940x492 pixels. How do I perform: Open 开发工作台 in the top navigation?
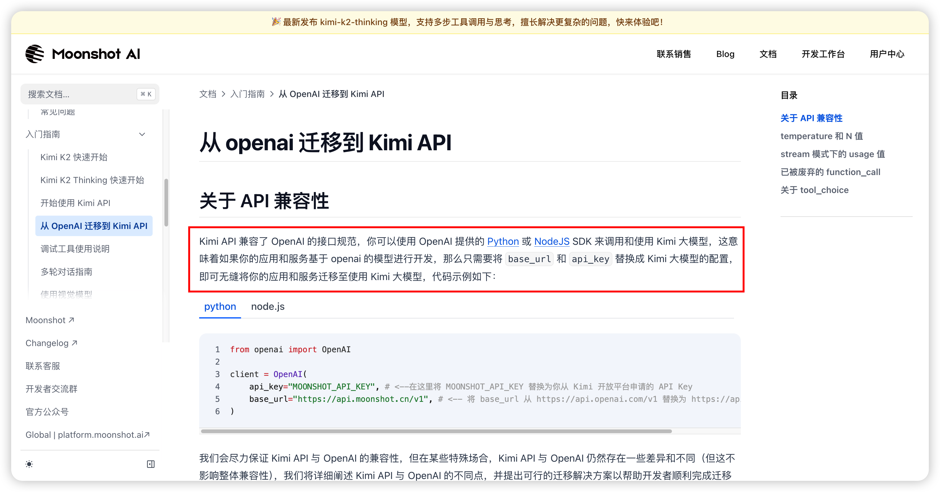(823, 54)
